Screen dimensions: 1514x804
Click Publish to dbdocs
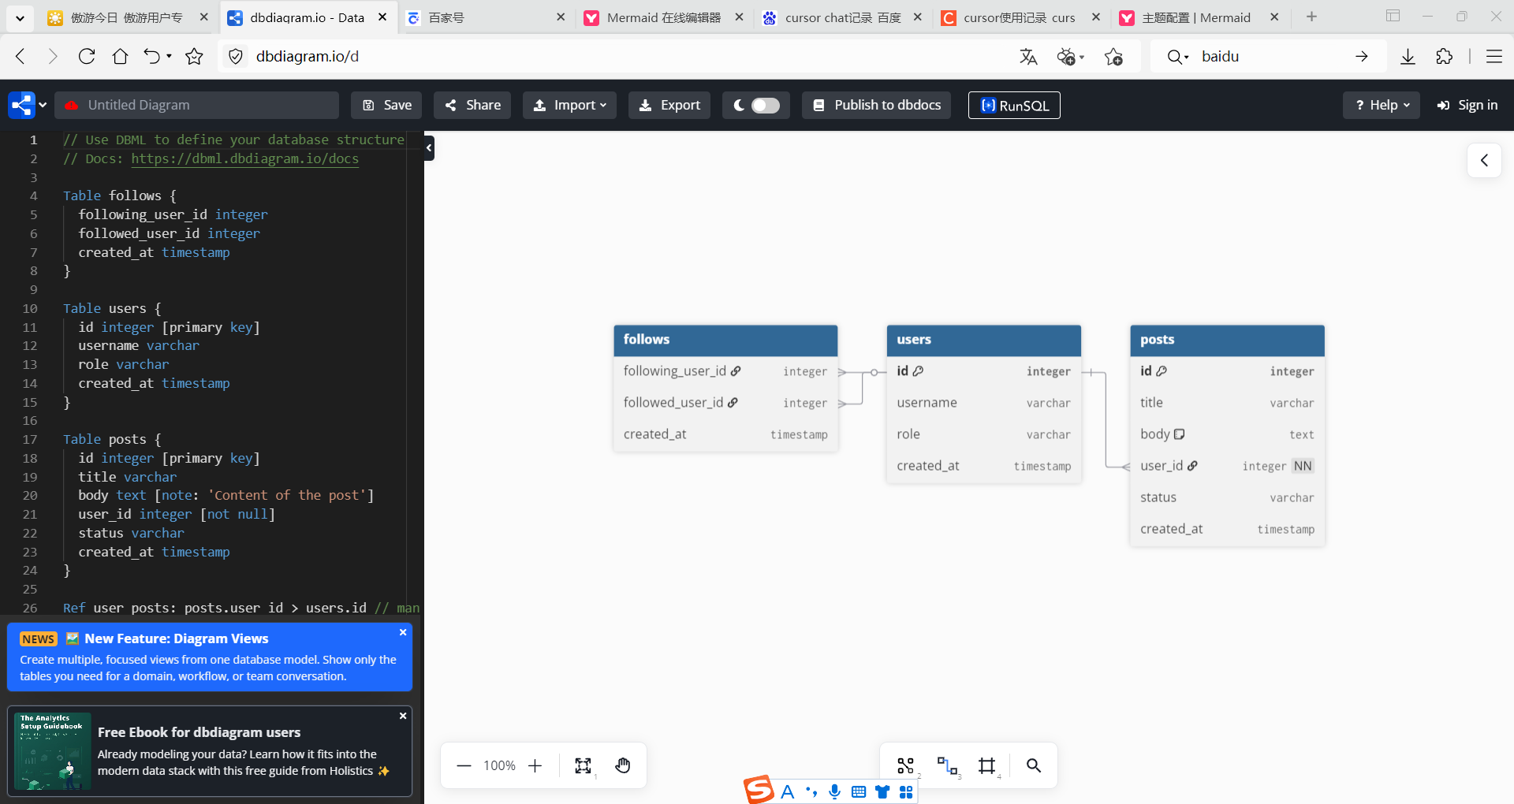tap(876, 105)
